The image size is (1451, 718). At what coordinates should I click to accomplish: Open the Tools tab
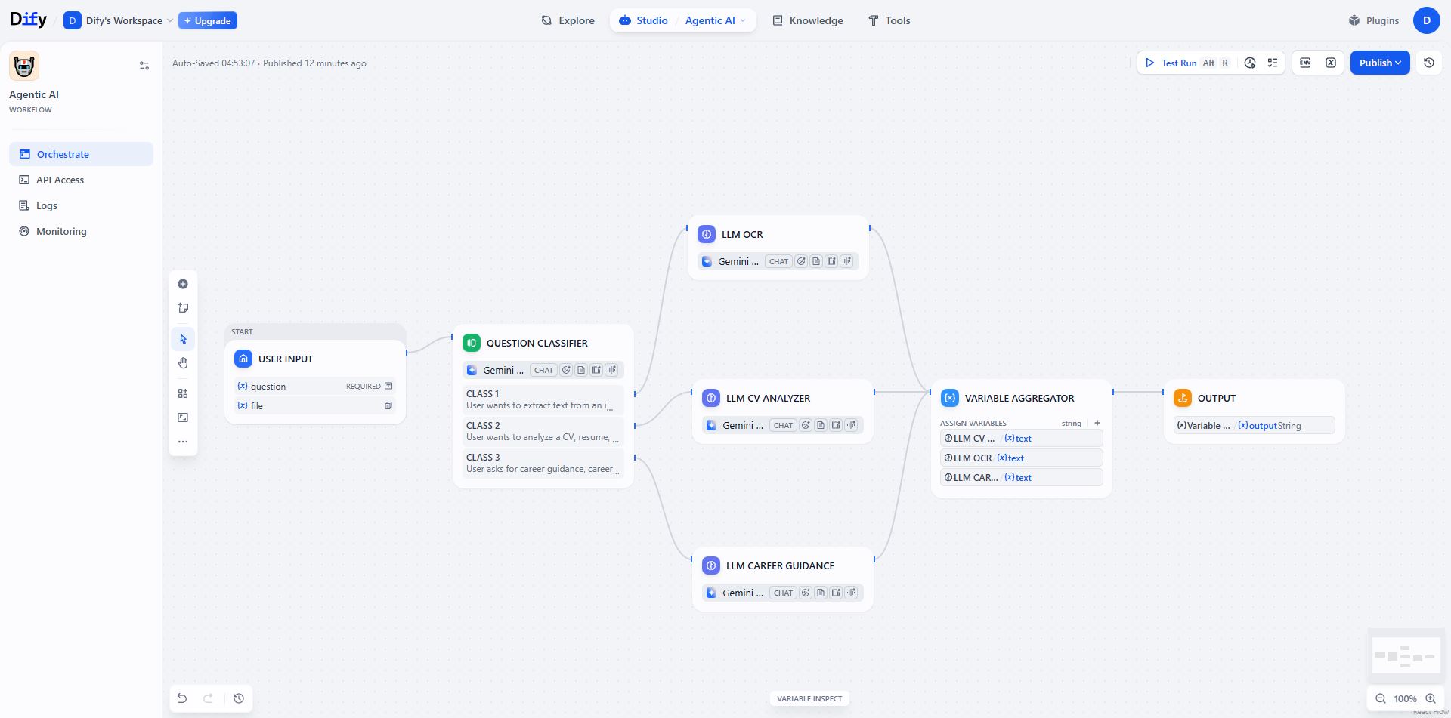tap(889, 20)
